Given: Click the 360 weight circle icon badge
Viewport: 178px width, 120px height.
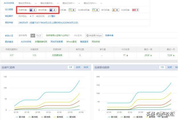Looking at the screenshot, I should [72, 10].
